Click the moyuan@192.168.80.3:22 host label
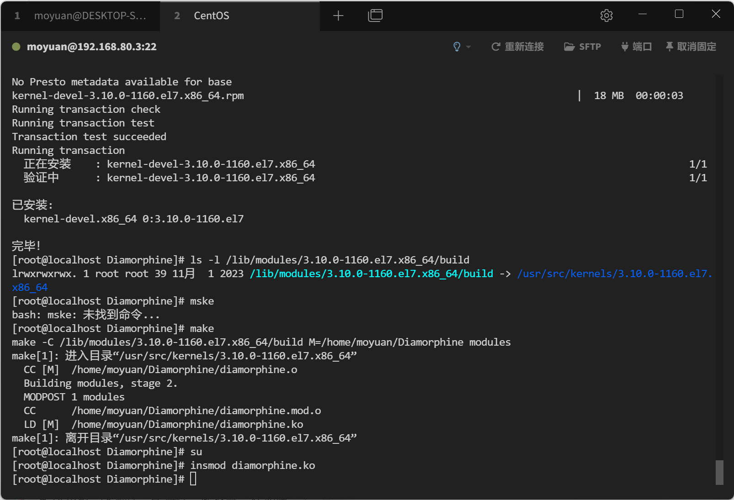 (91, 47)
